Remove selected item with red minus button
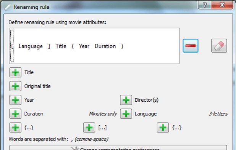Viewport: 236px width, 150px height. [191, 46]
